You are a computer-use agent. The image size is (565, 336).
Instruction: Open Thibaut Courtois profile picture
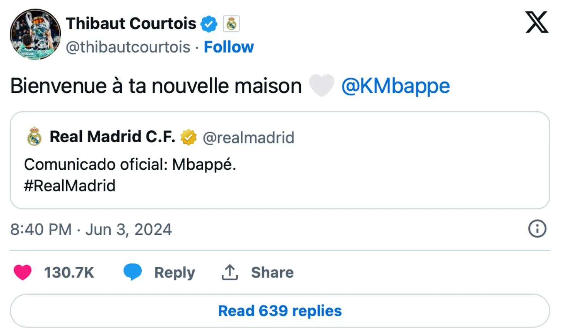tap(35, 34)
